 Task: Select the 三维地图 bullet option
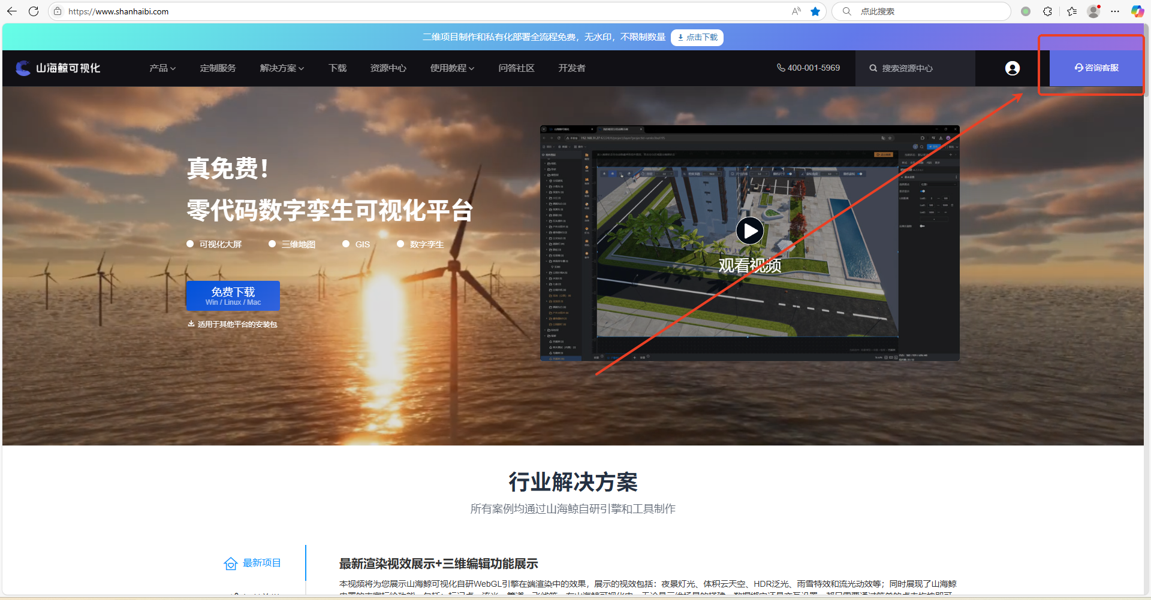[292, 244]
